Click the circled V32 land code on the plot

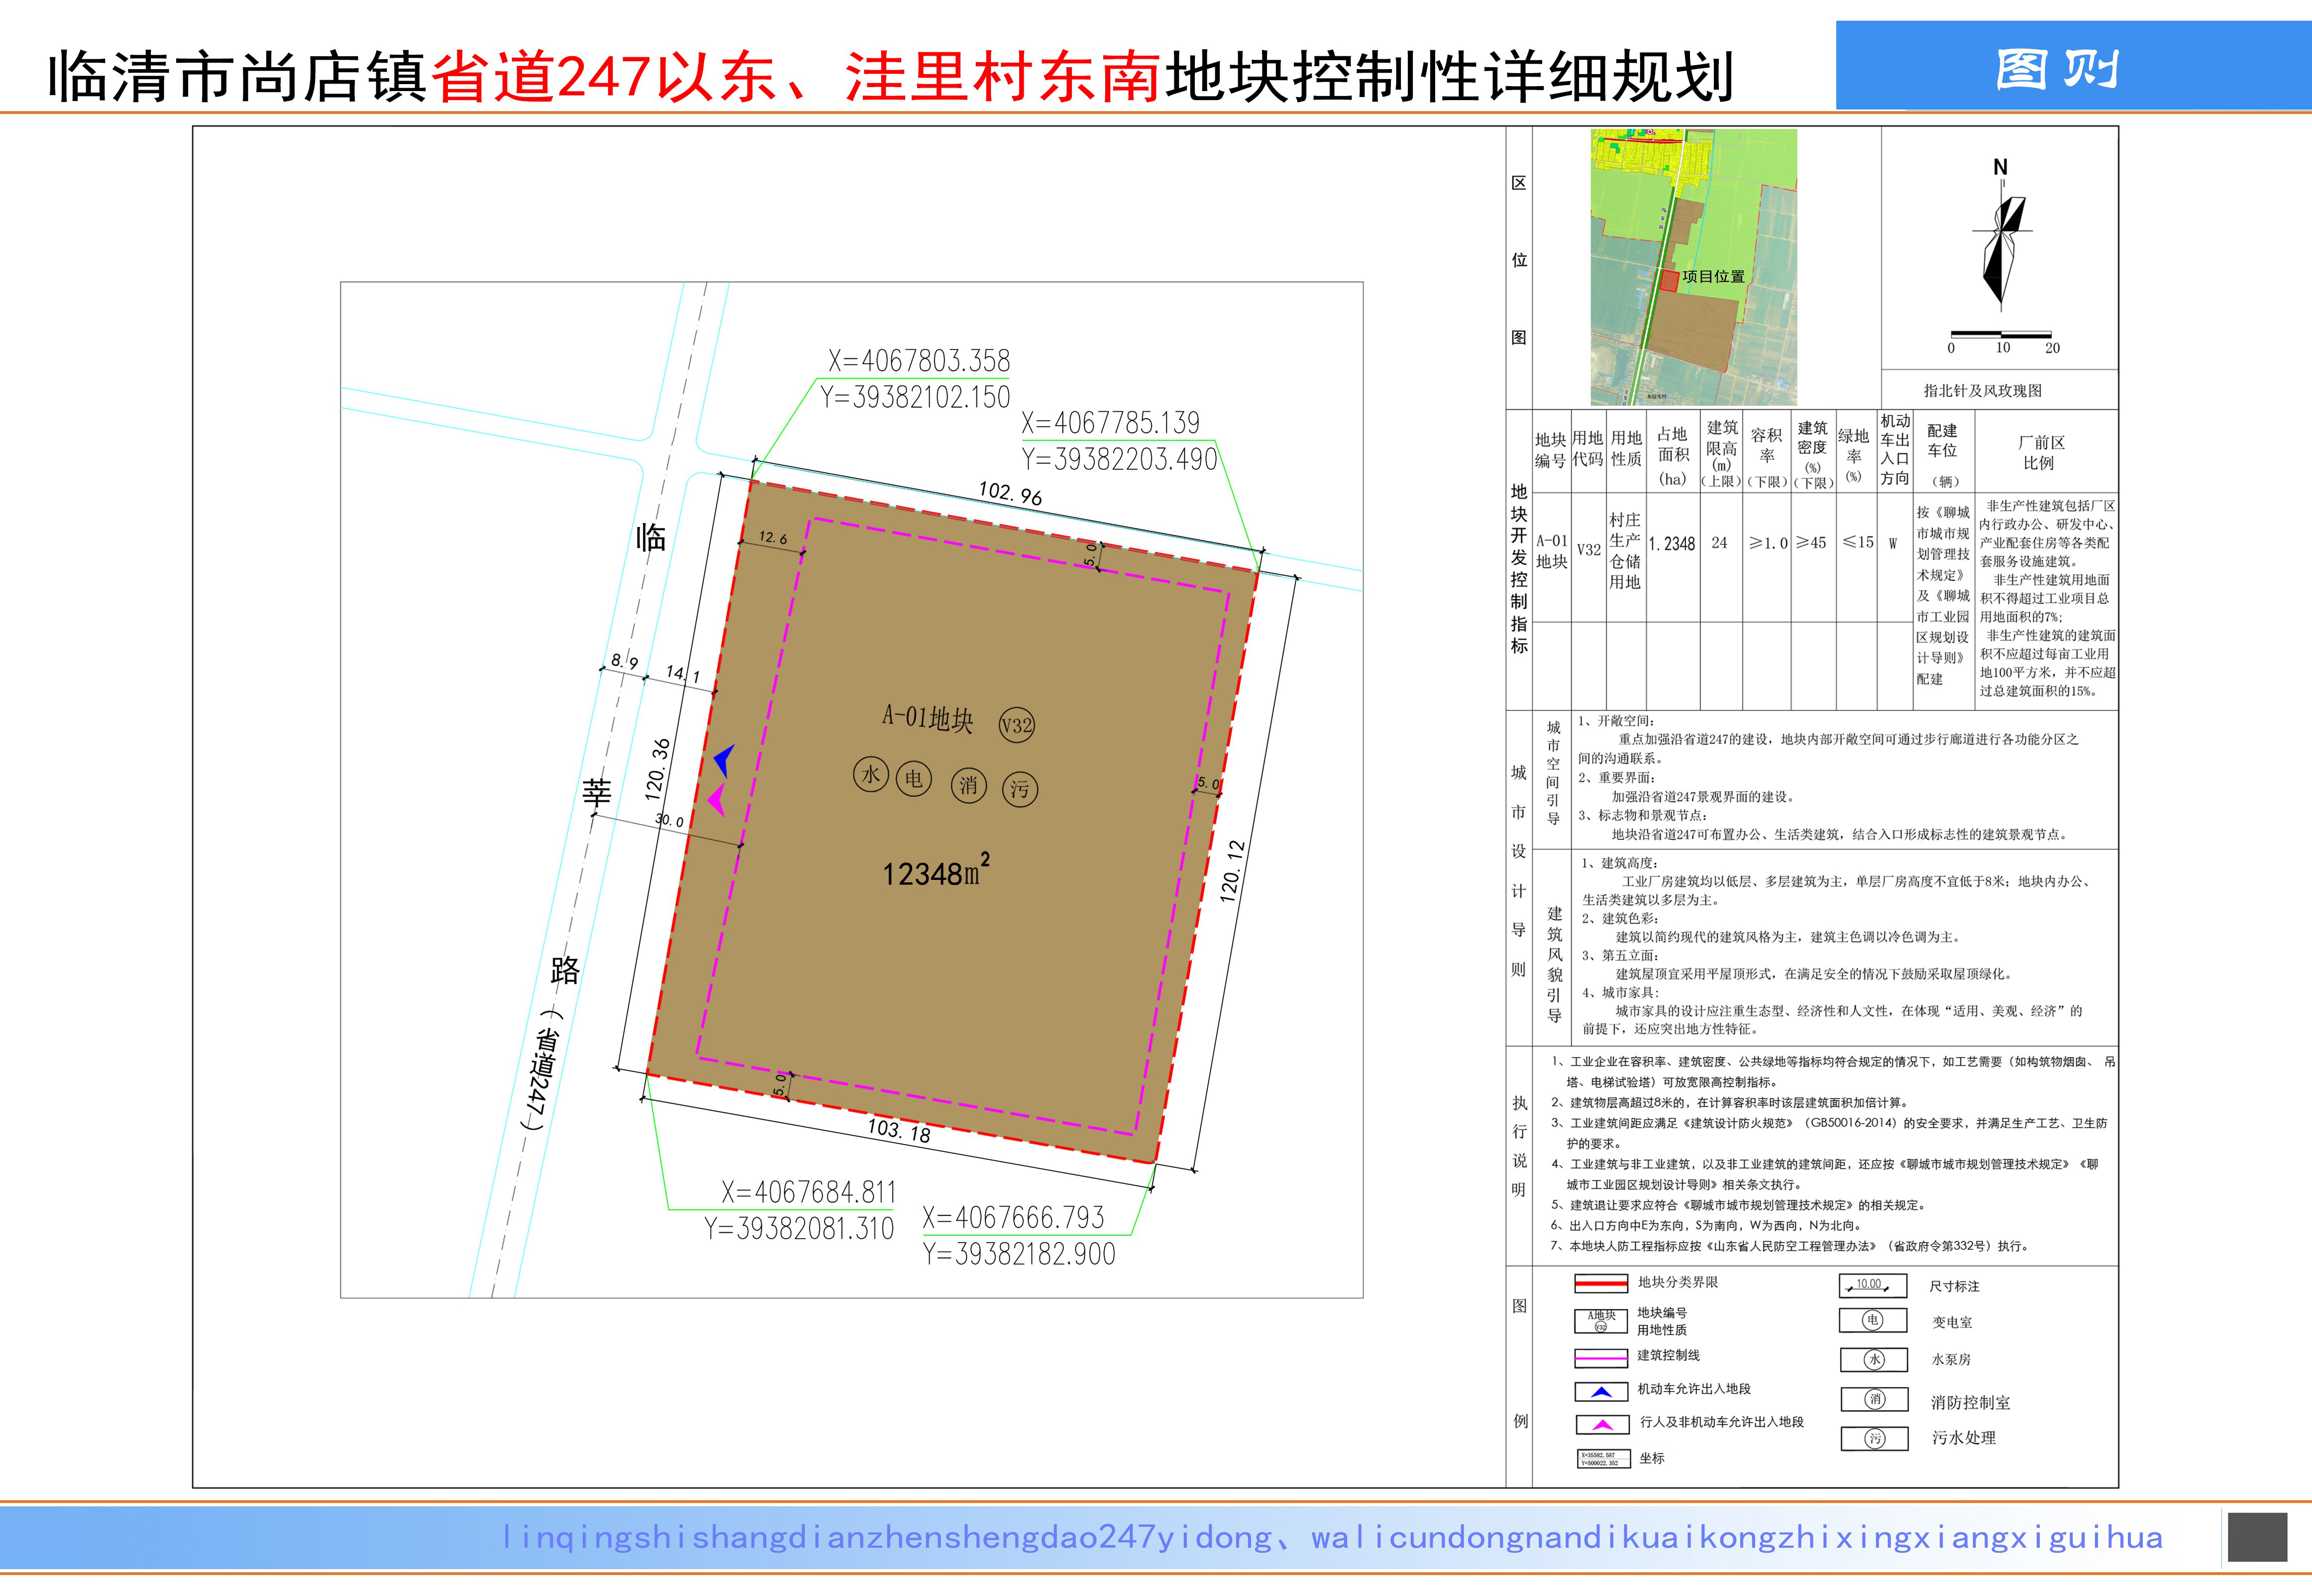coord(1016,725)
